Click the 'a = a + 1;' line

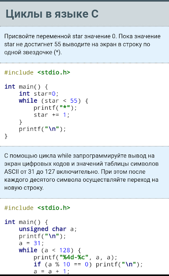[x=52, y=271]
